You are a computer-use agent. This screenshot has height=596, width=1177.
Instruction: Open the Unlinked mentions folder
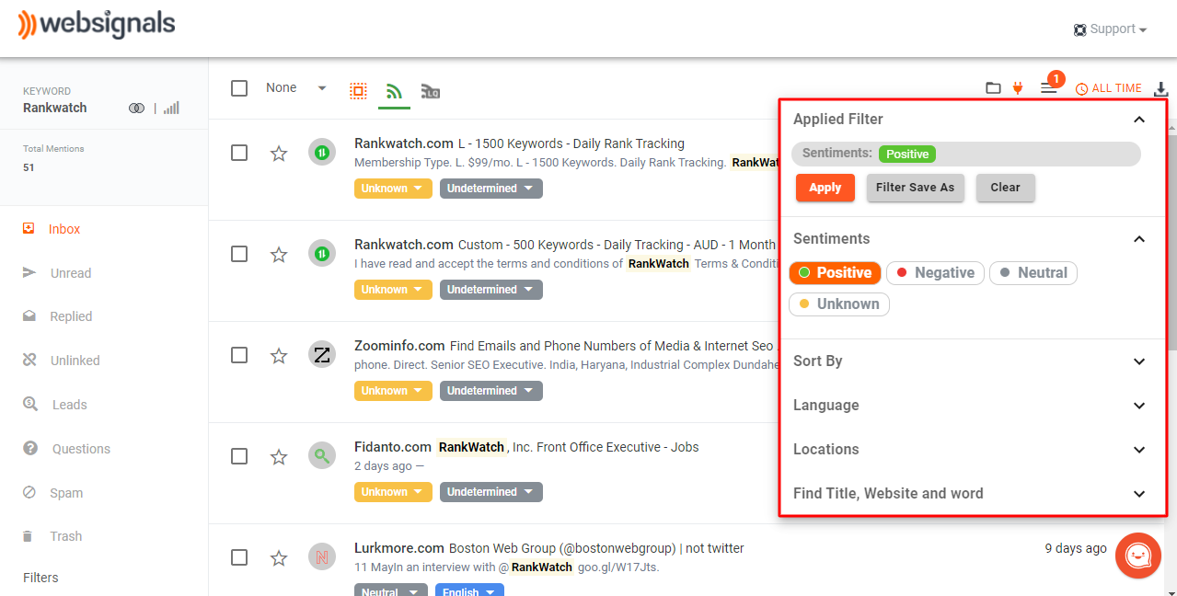[75, 361]
